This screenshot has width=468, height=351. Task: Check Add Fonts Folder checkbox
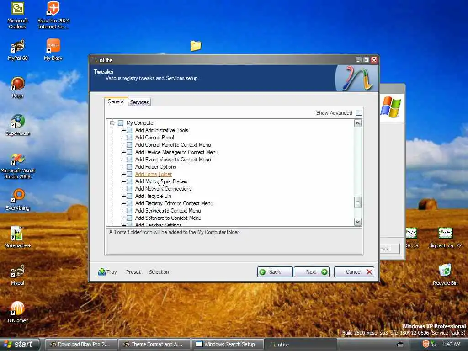pos(129,174)
